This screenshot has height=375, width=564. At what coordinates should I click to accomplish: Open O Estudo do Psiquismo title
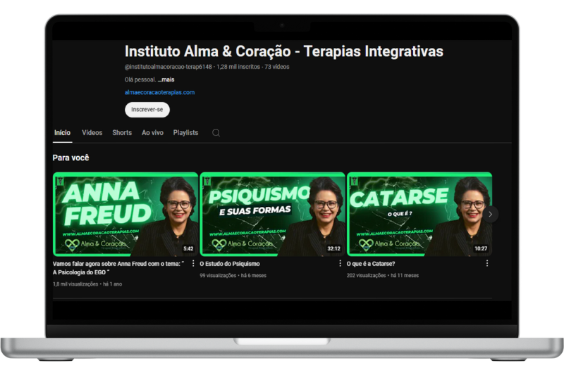[230, 264]
